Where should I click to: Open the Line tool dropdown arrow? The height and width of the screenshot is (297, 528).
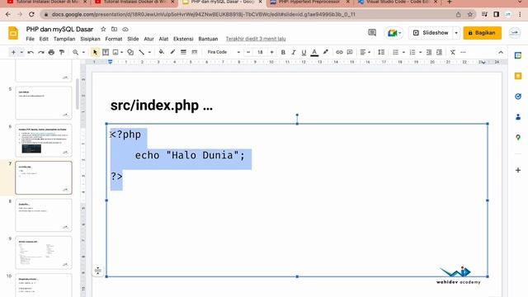(149, 52)
